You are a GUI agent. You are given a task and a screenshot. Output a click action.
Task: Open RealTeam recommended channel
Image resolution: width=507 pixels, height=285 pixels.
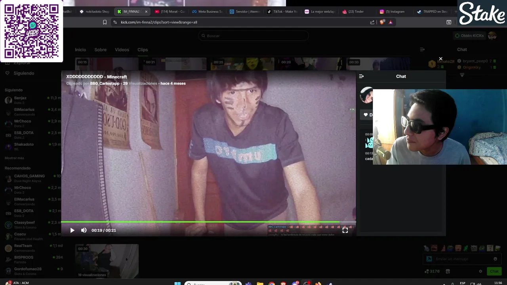tap(32, 248)
